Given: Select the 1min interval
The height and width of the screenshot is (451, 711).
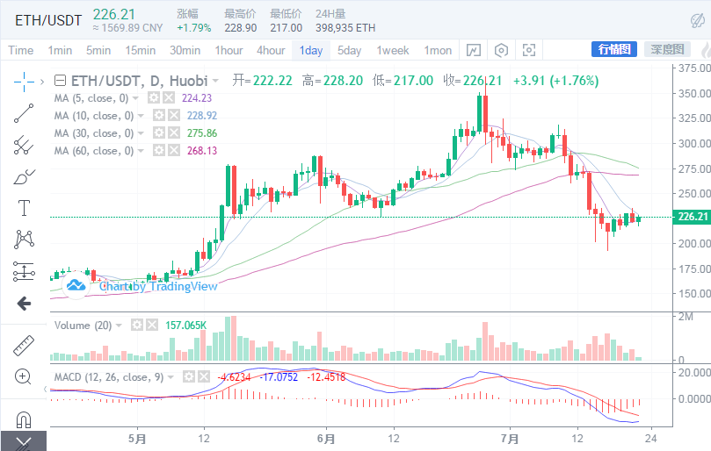Looking at the screenshot, I should pos(60,50).
